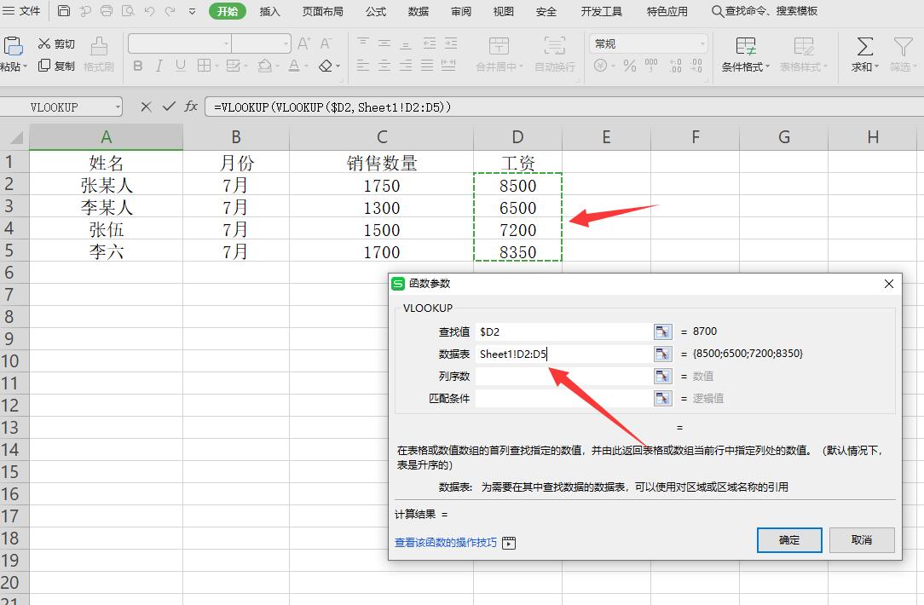The height and width of the screenshot is (605, 924).
Task: Open the 查看该函数的操作技巧 link
Action: pos(444,543)
